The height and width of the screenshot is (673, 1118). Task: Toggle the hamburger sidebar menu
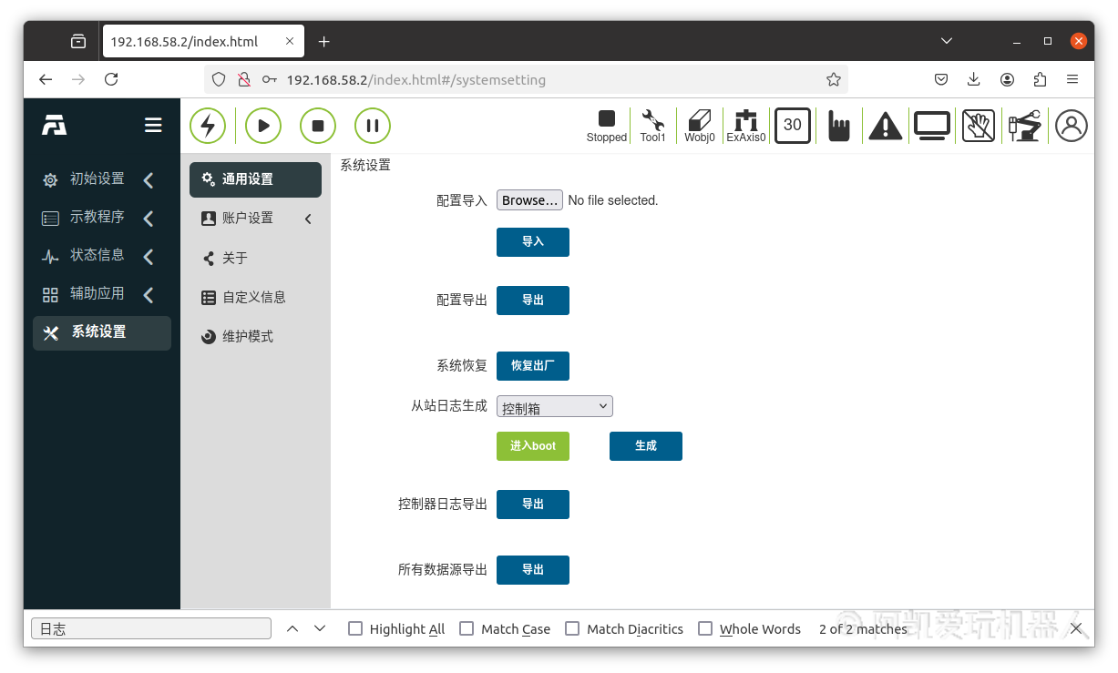pos(153,126)
